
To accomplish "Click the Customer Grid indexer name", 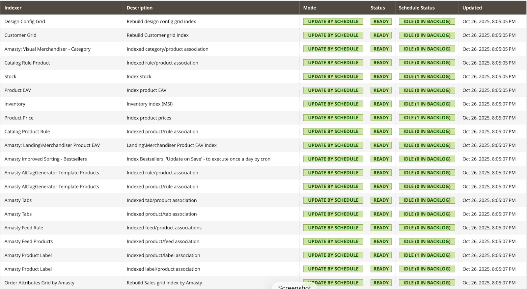I will tap(20, 35).
